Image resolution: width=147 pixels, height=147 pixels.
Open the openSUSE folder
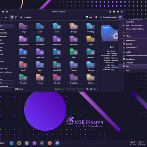57,66
